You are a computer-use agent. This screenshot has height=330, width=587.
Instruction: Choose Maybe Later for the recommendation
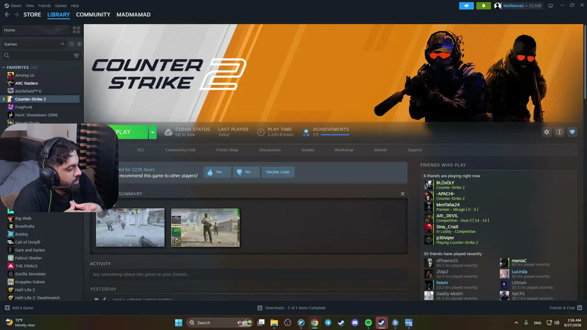point(278,172)
